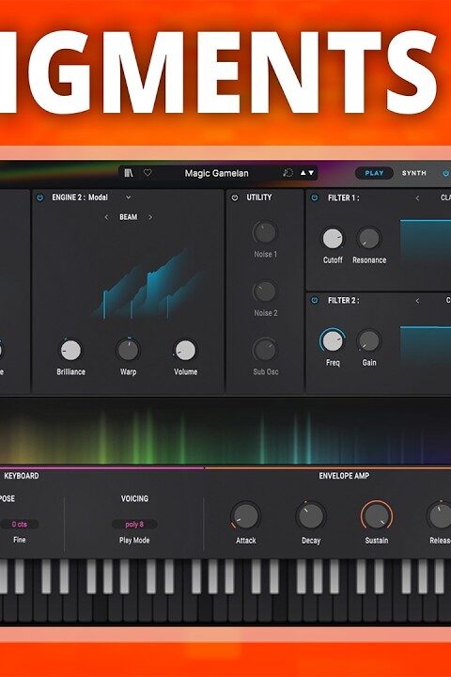
Task: Toggle Filter 2 power button
Action: [315, 300]
